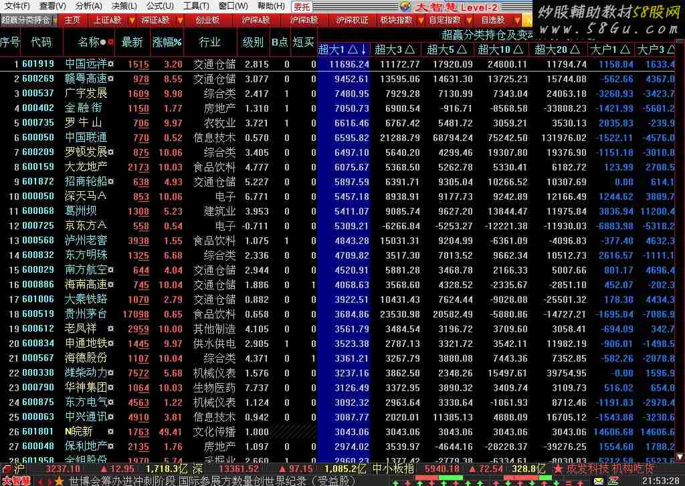
Task: Click the clock showing 21:53:28
Action: (660, 481)
